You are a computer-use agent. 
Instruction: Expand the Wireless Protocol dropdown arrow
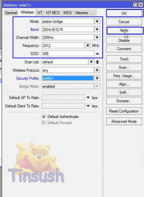coord(97,70)
